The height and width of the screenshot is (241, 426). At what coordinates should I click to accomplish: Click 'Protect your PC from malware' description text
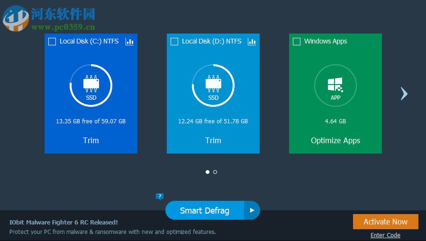[x=112, y=232]
